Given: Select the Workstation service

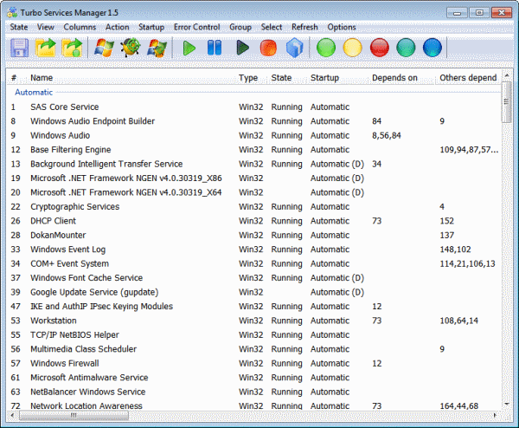Looking at the screenshot, I should tap(253, 321).
